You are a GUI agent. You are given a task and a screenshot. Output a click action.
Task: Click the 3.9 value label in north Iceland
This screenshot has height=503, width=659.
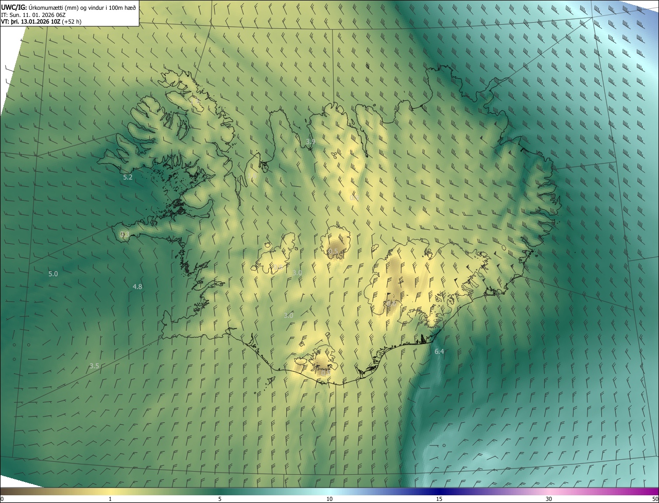(x=310, y=141)
